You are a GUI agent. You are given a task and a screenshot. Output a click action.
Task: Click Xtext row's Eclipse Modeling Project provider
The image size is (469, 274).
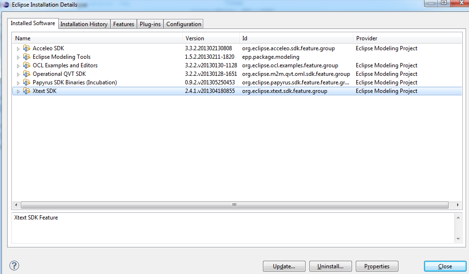click(x=387, y=91)
